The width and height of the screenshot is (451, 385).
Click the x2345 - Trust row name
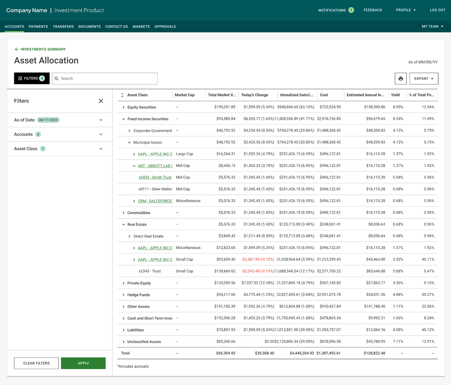[x=150, y=271]
